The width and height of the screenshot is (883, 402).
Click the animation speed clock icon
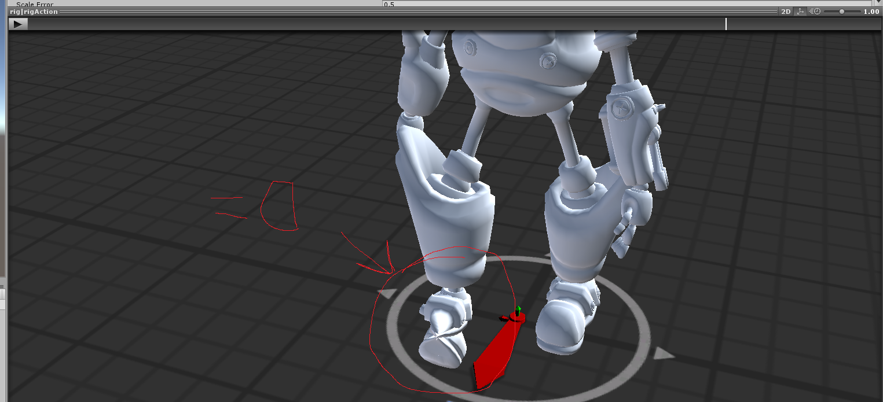(x=815, y=12)
